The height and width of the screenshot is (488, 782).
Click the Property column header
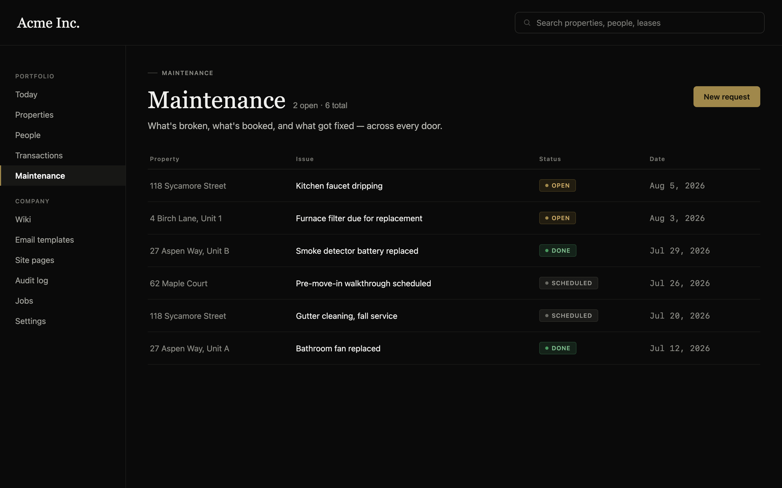[x=165, y=159]
